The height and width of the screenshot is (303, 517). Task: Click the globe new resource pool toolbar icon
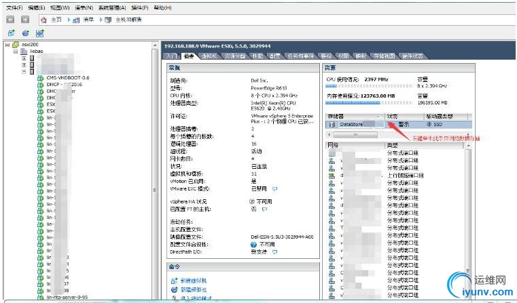coord(25,33)
